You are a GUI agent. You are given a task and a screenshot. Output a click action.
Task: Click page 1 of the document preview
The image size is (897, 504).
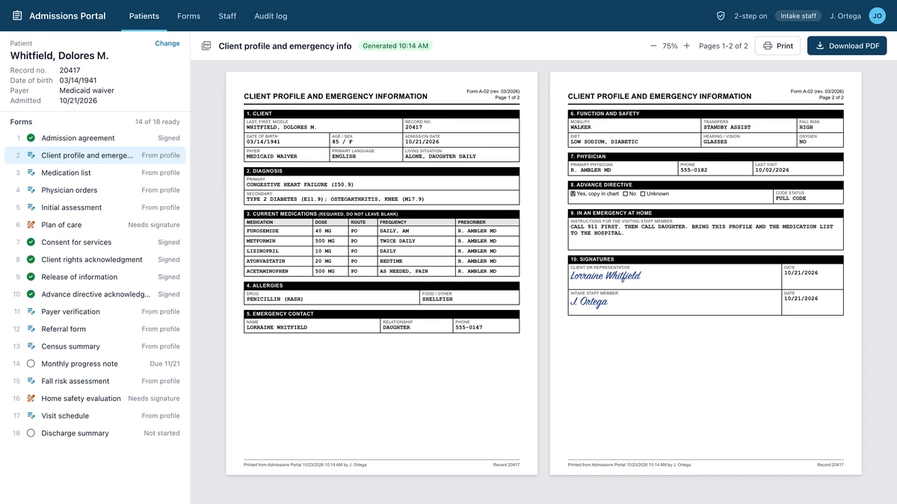coord(382,273)
